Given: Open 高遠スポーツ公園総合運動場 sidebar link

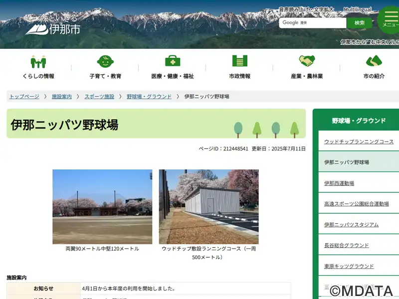Looking at the screenshot, I should click(356, 204).
